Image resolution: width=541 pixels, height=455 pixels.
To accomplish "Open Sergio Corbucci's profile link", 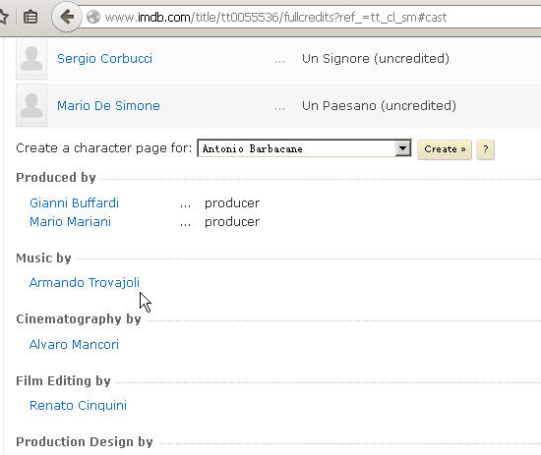I will point(104,58).
